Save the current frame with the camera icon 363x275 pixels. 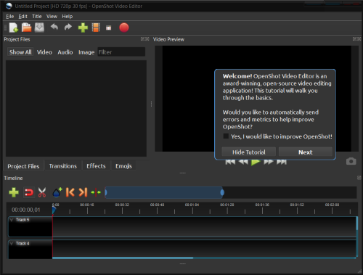(351, 161)
